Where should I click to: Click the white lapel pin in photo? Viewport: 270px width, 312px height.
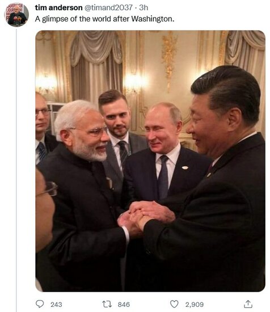click(185, 168)
